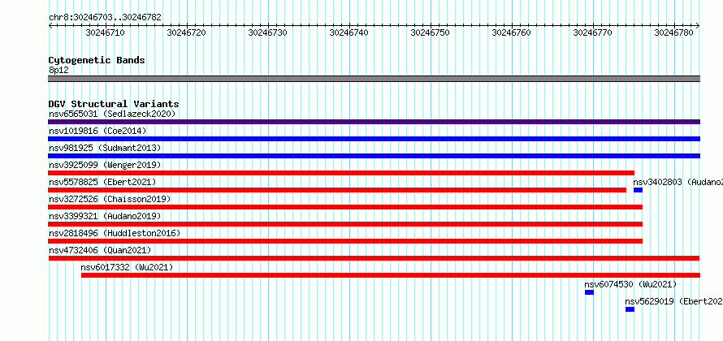Select the red nsv3272526 Chaisson2019 bar

tap(345, 207)
